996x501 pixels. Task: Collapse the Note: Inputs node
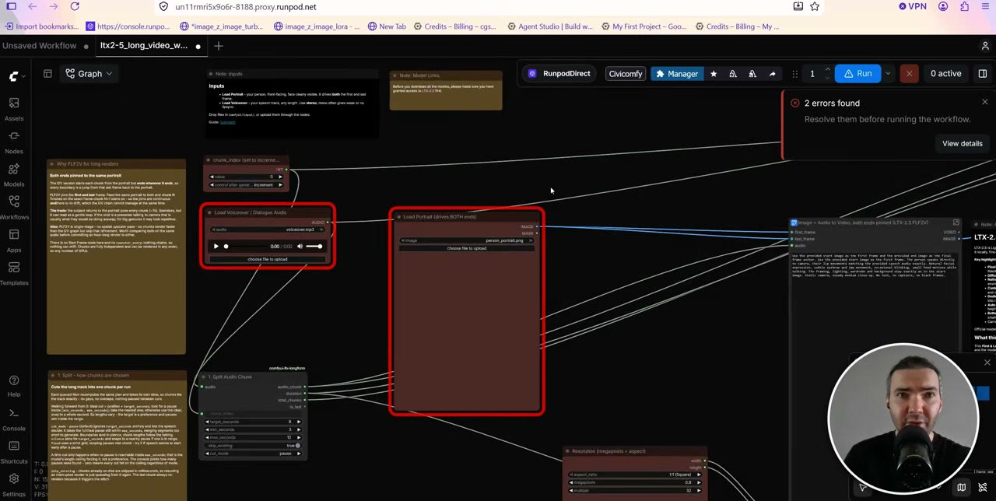(x=211, y=74)
